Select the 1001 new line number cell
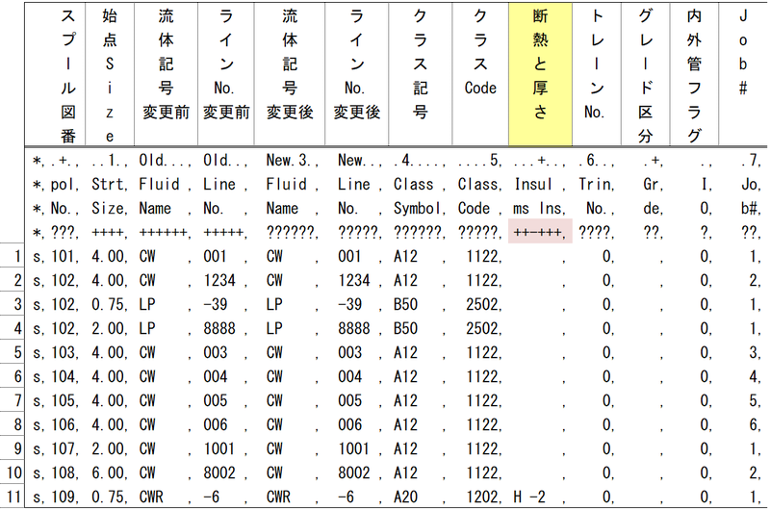The height and width of the screenshot is (510, 770). pyautogui.click(x=356, y=448)
